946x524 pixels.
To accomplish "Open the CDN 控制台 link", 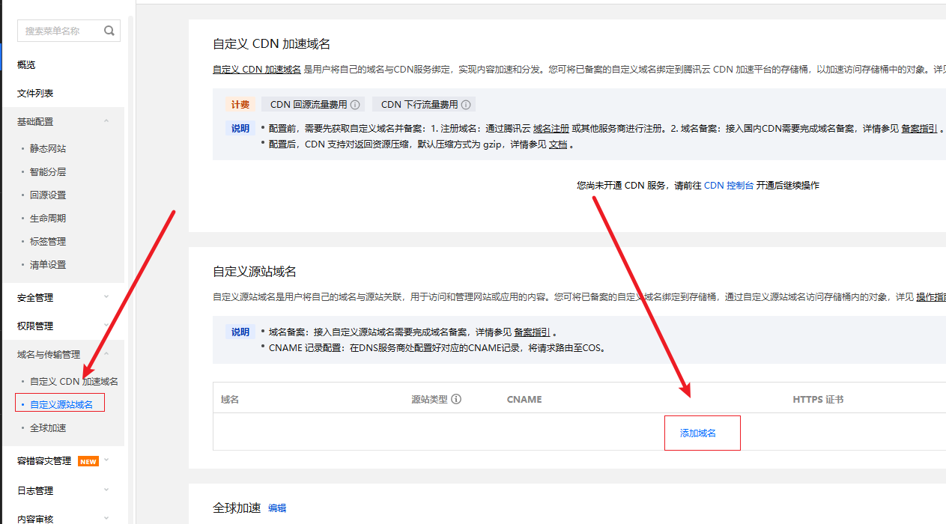I will pyautogui.click(x=729, y=186).
